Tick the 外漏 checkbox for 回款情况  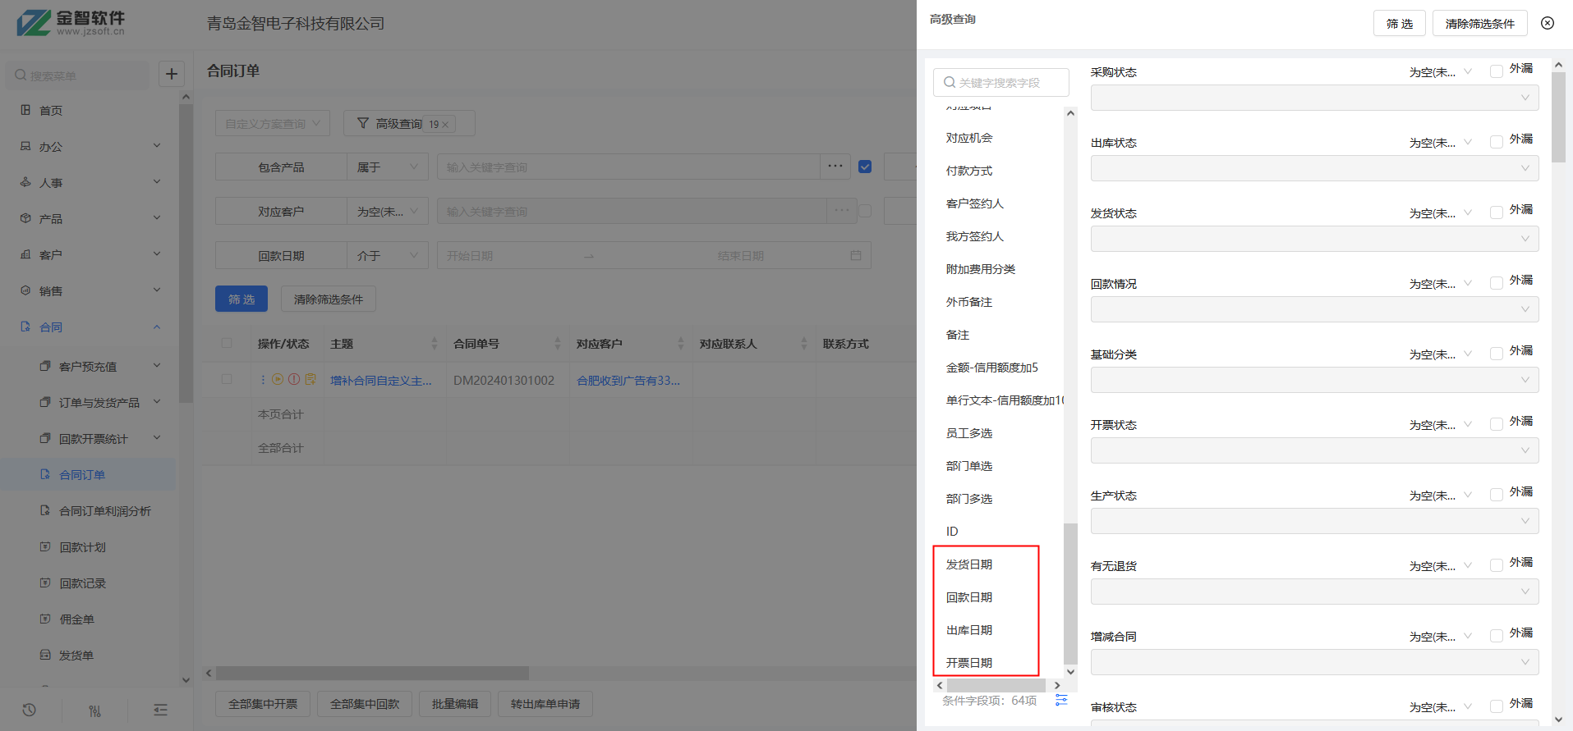(x=1496, y=283)
